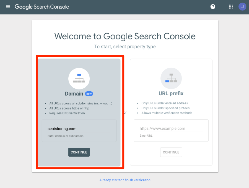Click the help question mark icon
Viewport: 249px width, 188px height.
tap(213, 6)
